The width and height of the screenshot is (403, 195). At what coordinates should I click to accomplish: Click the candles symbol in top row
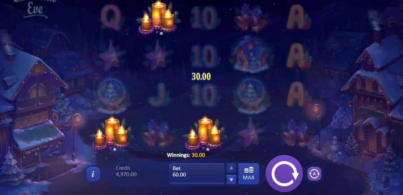click(x=158, y=18)
